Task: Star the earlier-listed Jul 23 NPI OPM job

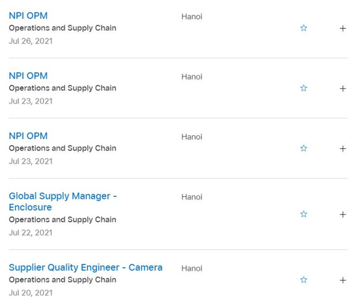Action: point(304,88)
